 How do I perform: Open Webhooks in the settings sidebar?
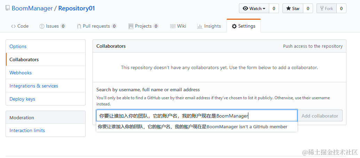pos(46,73)
